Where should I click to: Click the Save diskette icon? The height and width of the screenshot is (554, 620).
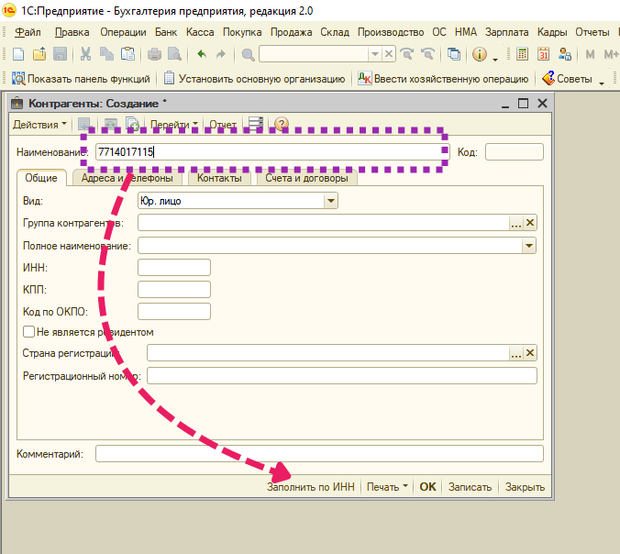(60, 54)
